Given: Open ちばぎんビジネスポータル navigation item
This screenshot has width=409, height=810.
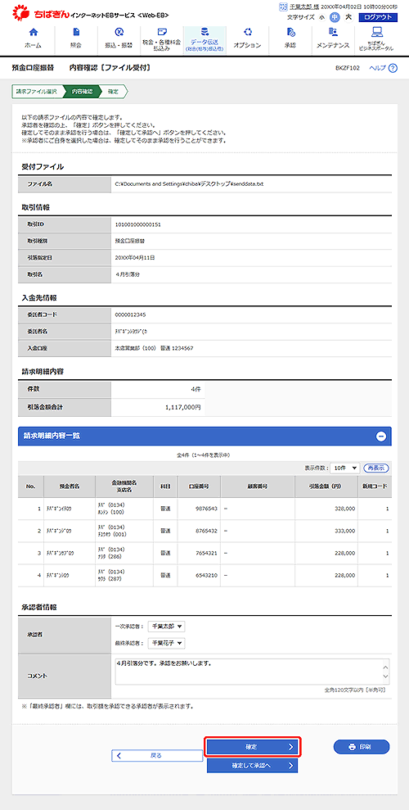Looking at the screenshot, I should pos(378,38).
